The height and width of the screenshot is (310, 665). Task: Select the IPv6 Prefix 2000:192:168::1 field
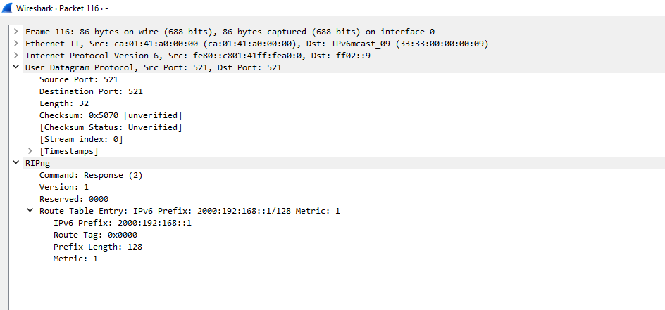pos(123,223)
